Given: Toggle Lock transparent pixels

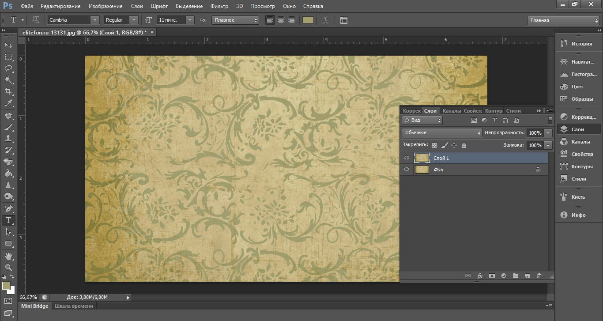Looking at the screenshot, I should (x=435, y=145).
